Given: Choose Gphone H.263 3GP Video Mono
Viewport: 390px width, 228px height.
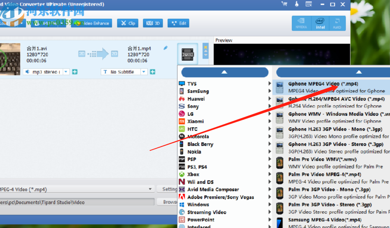Looking at the screenshot, I should [x=332, y=133].
